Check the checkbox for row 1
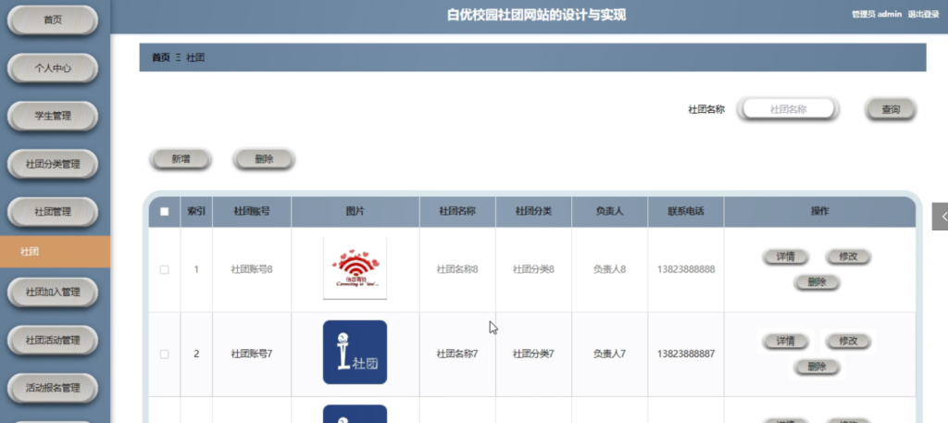The width and height of the screenshot is (948, 423). click(x=165, y=269)
